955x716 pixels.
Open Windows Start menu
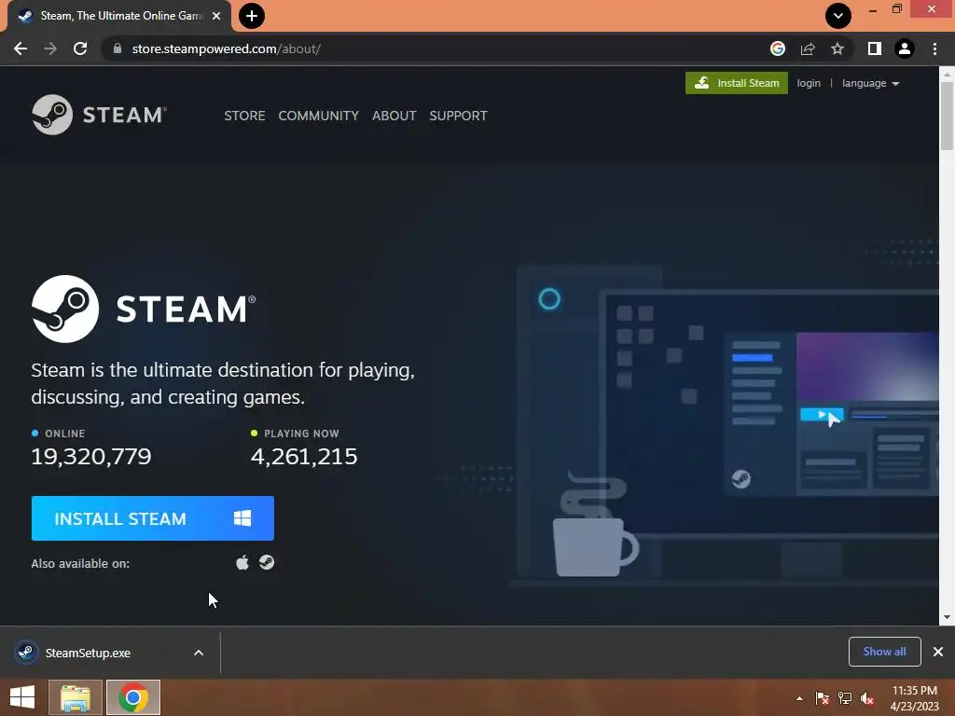click(x=22, y=696)
